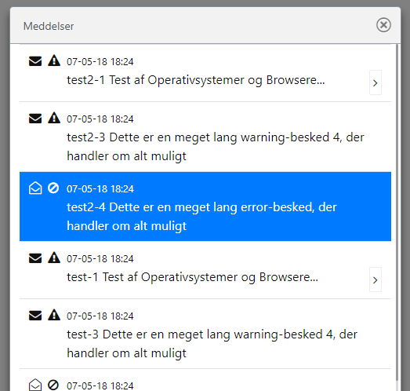
Task: Expand the test-1 message with chevron
Action: pos(376,280)
